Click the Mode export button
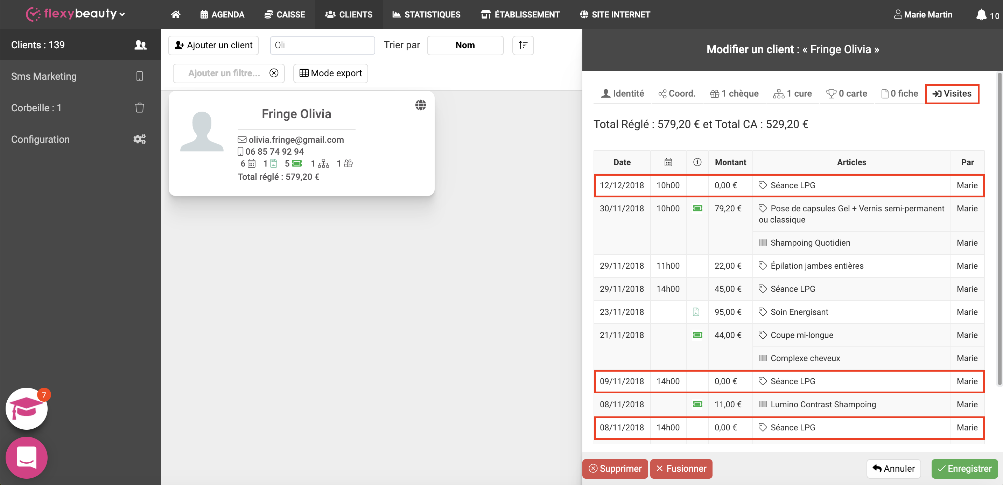 331,73
